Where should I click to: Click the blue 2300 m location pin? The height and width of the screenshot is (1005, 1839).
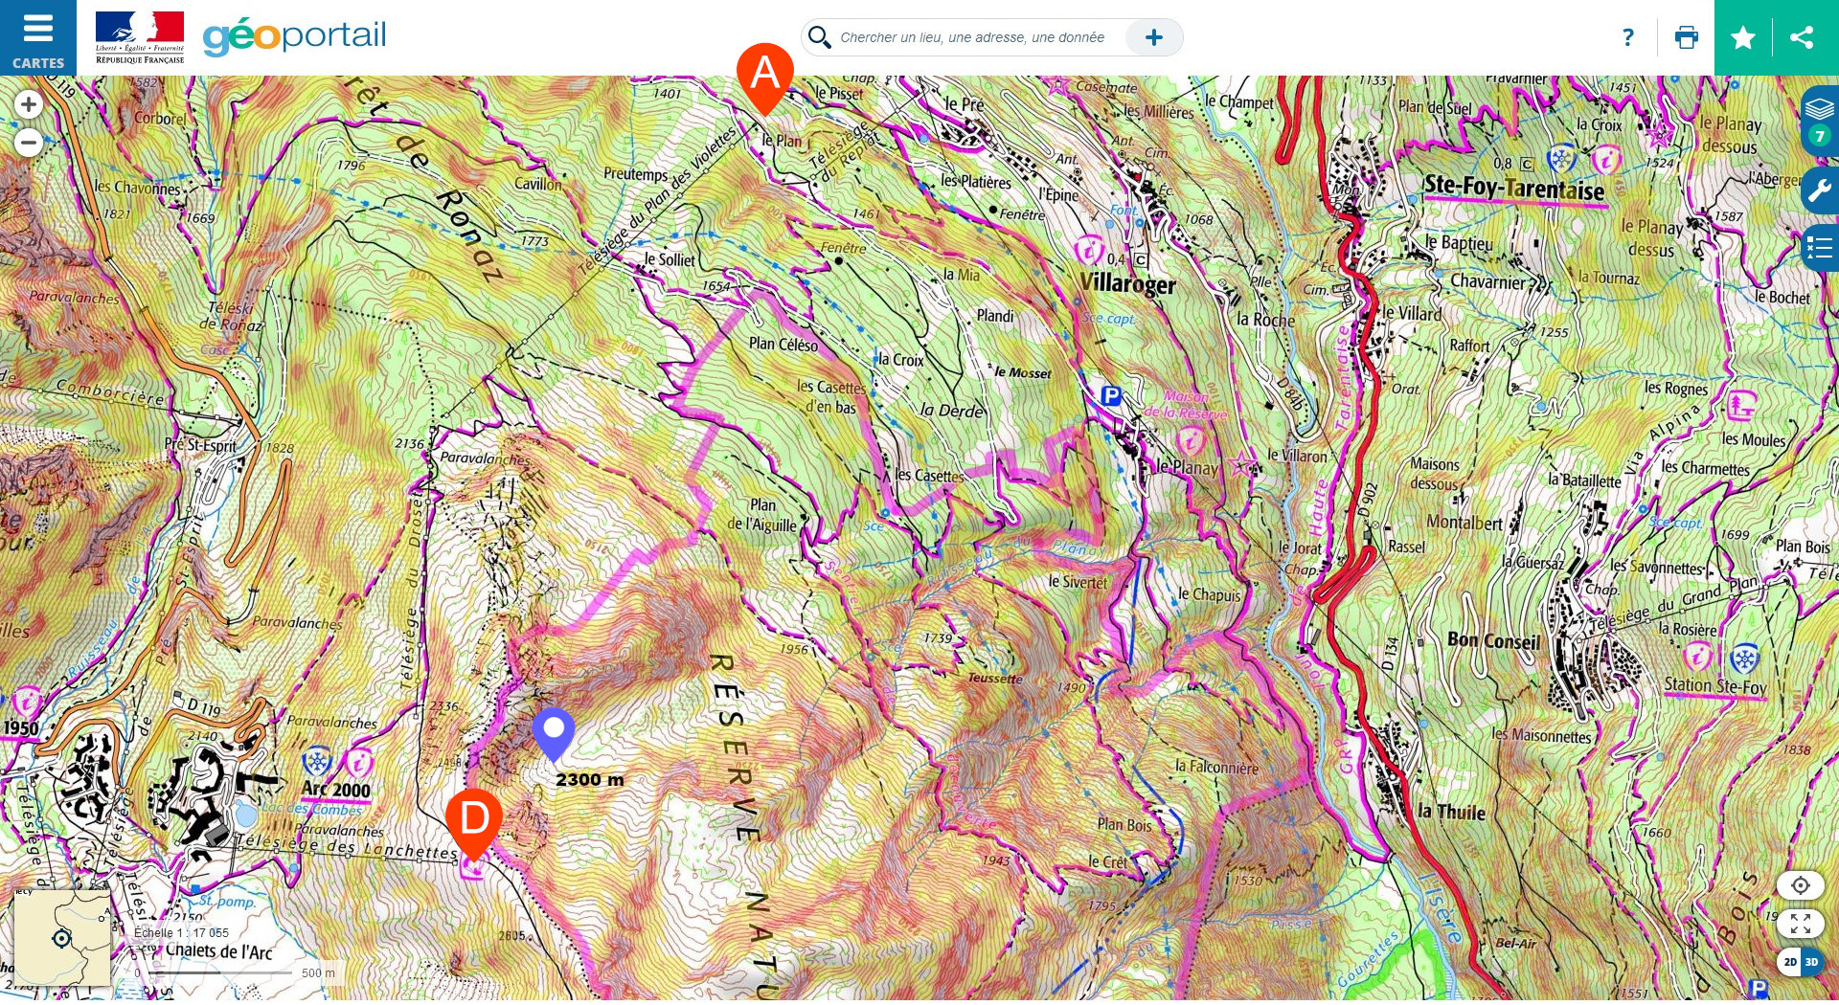554,734
